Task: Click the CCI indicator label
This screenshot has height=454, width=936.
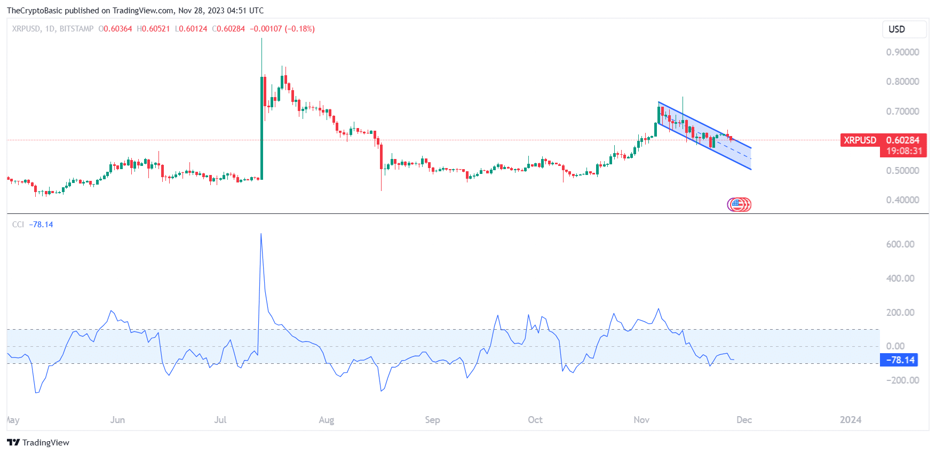Action: coord(18,225)
